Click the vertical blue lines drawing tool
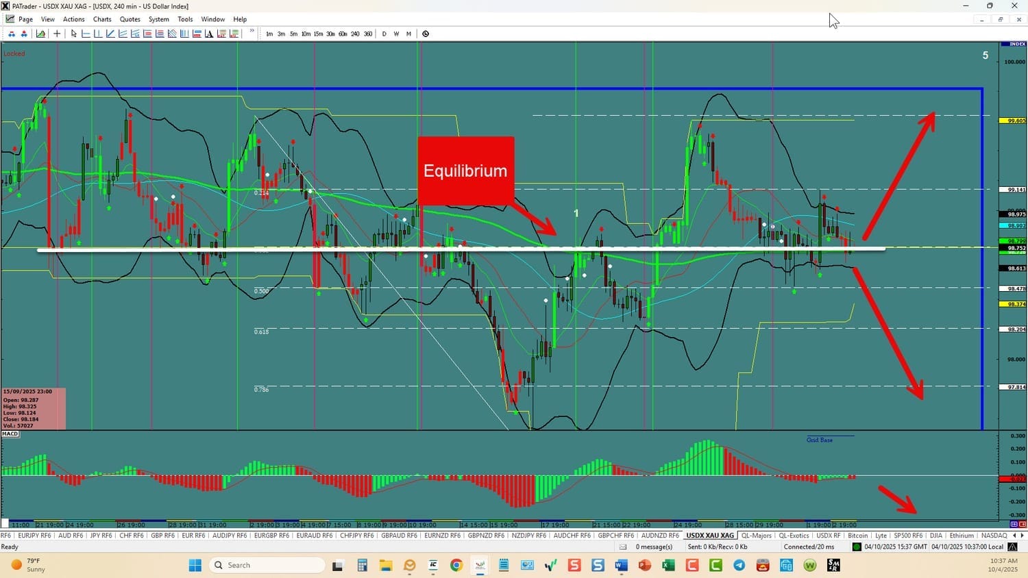The width and height of the screenshot is (1028, 578). (184, 34)
